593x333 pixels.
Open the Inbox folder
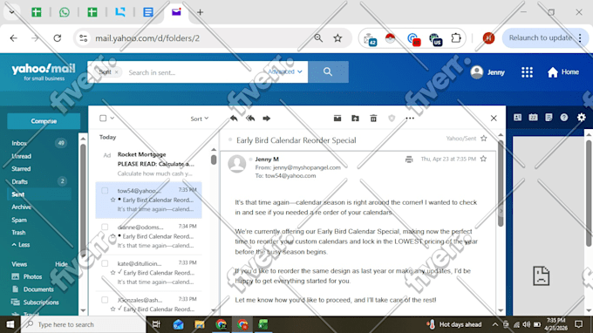(x=19, y=143)
